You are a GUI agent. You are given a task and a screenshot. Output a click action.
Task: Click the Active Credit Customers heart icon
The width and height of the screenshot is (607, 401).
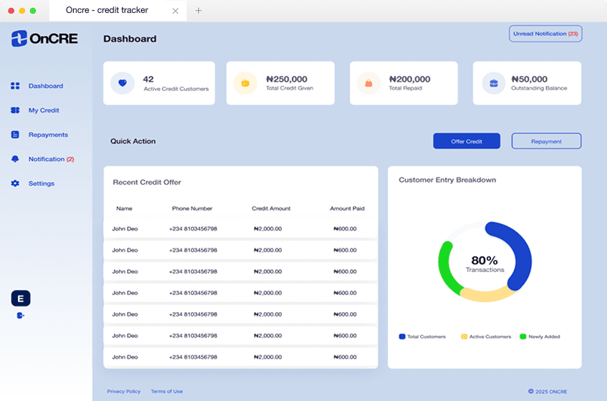pos(122,83)
